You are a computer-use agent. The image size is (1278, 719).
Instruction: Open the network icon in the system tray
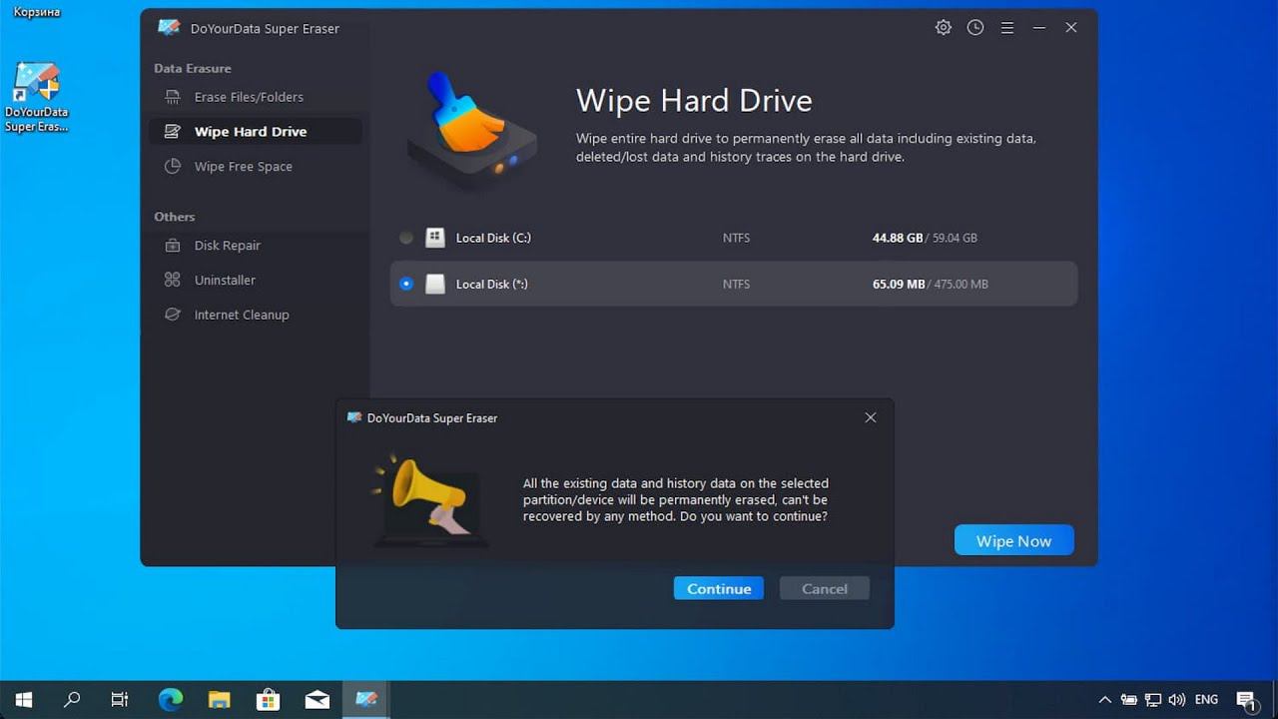(1153, 700)
